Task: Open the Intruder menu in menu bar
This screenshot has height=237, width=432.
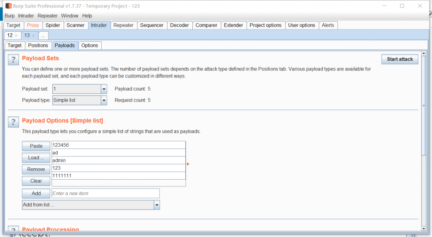Action: [x=26, y=16]
